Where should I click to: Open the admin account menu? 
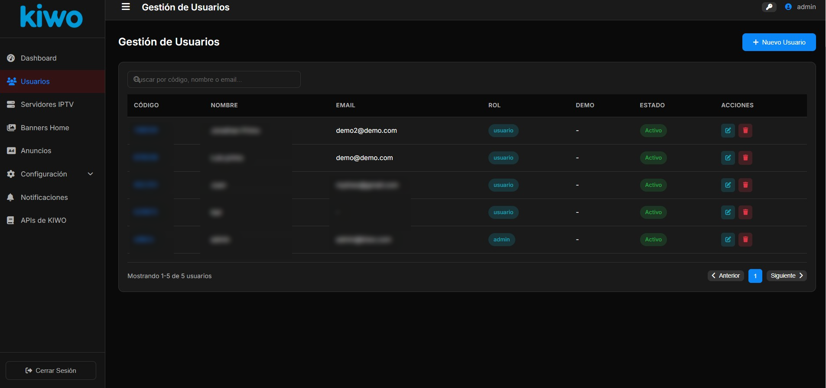click(x=800, y=7)
